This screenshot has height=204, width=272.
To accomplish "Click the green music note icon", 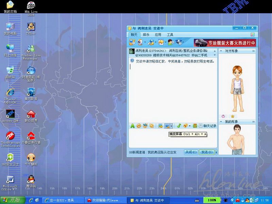I will [179, 126].
